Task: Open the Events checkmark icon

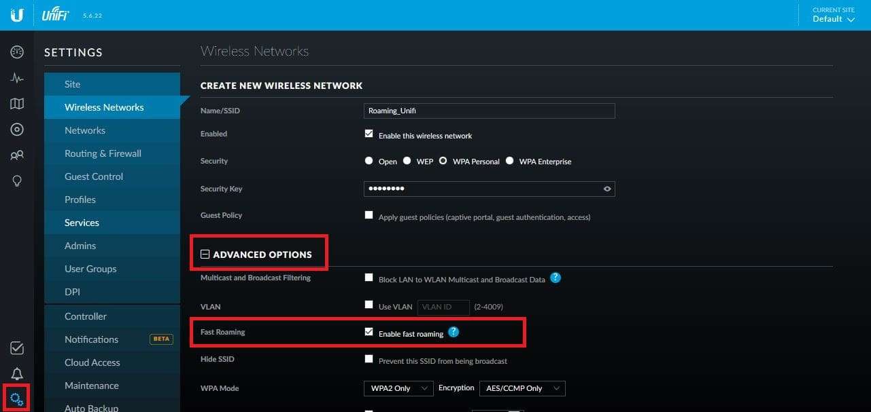Action: pyautogui.click(x=16, y=348)
